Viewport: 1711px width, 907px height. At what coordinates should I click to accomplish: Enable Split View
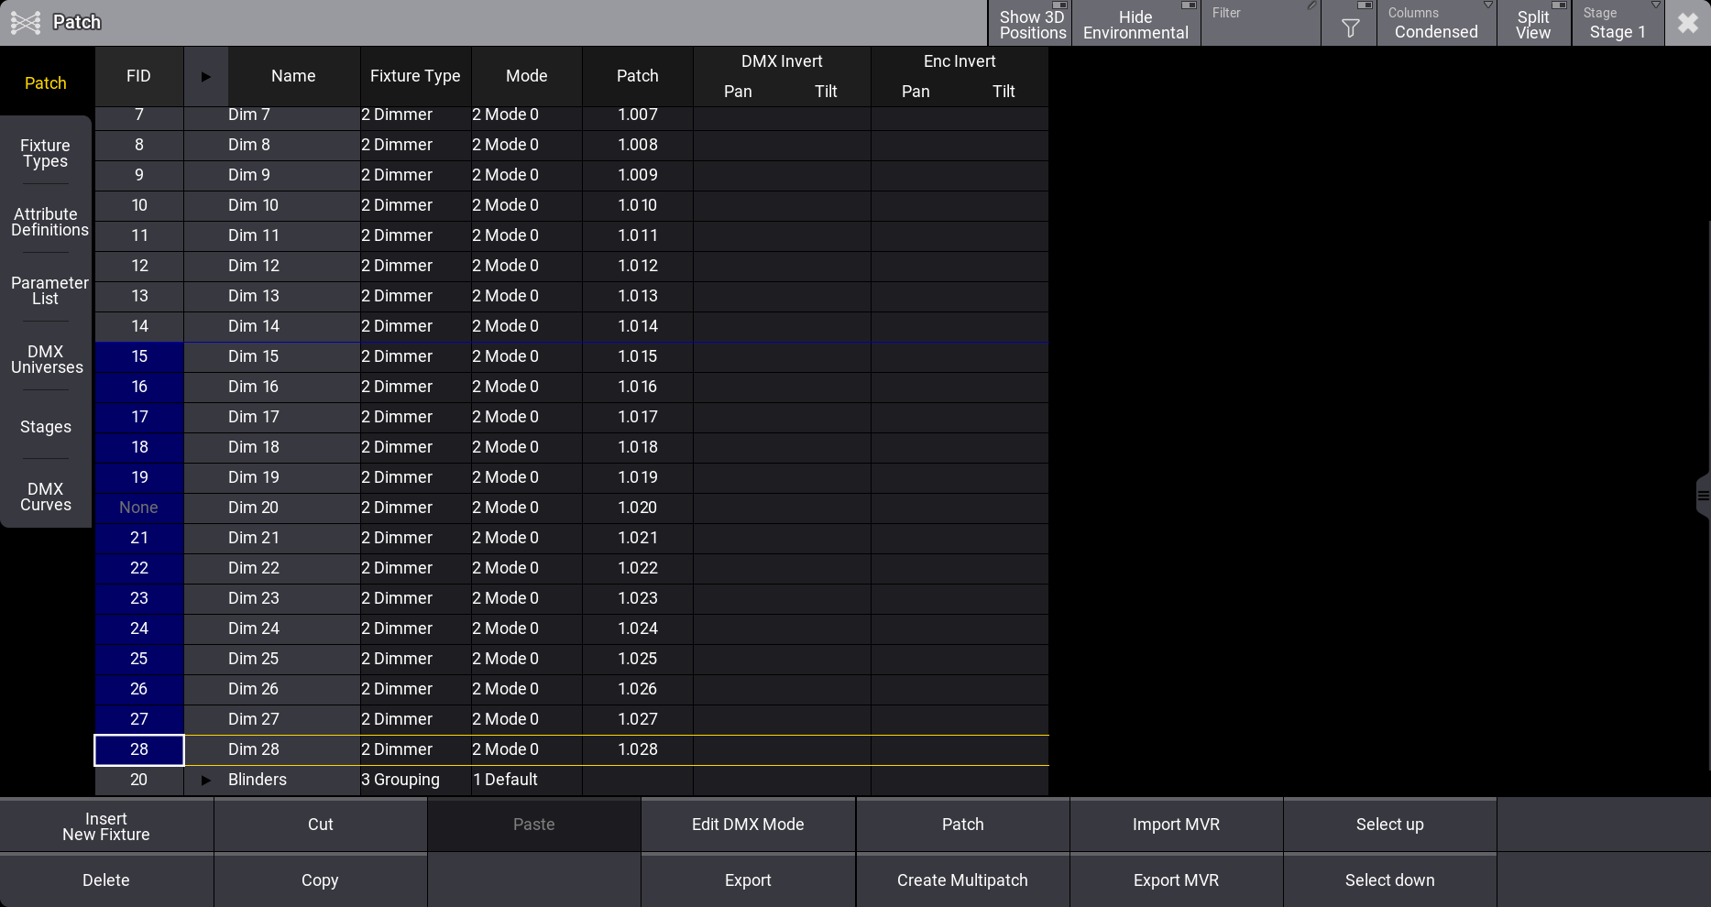1533,24
